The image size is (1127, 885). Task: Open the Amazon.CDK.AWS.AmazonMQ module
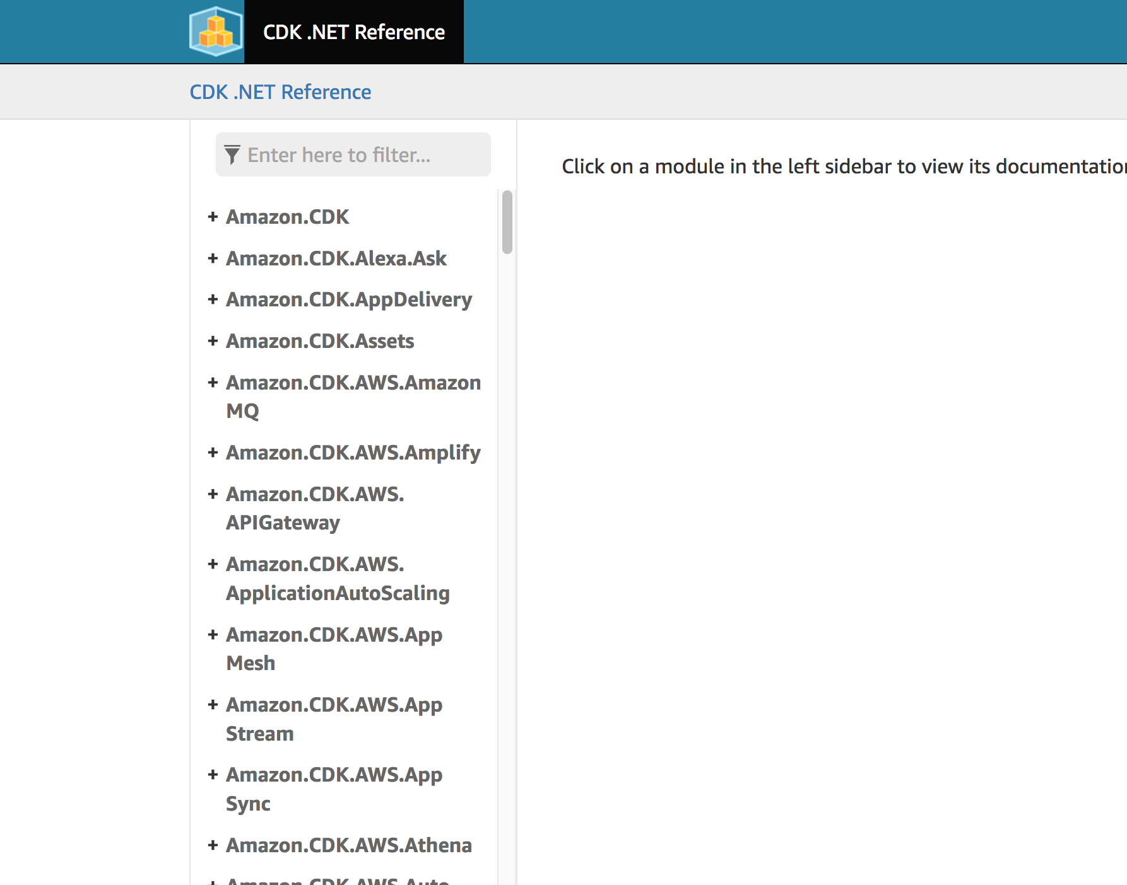353,396
